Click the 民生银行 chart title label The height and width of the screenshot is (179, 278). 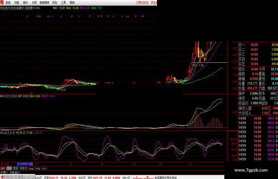click(20, 8)
